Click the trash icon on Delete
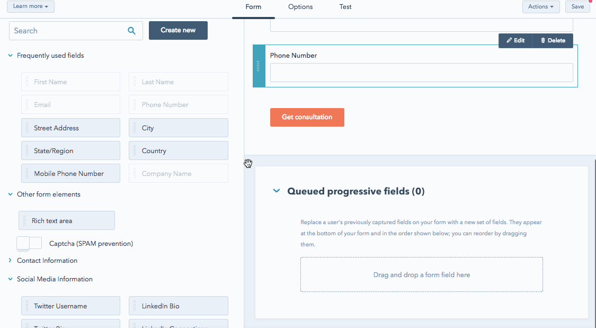This screenshot has width=596, height=328. coord(543,41)
